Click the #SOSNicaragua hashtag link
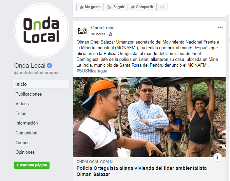Screen dimensions: 230x181 click(x=92, y=71)
